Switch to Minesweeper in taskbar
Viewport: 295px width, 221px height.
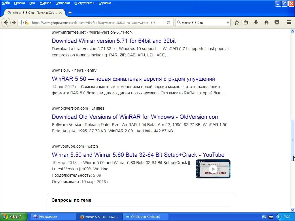pos(53,217)
